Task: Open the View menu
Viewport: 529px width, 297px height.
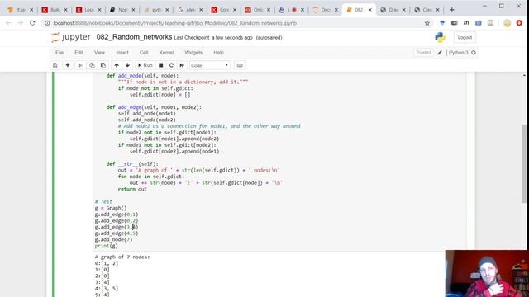Action: tap(99, 53)
